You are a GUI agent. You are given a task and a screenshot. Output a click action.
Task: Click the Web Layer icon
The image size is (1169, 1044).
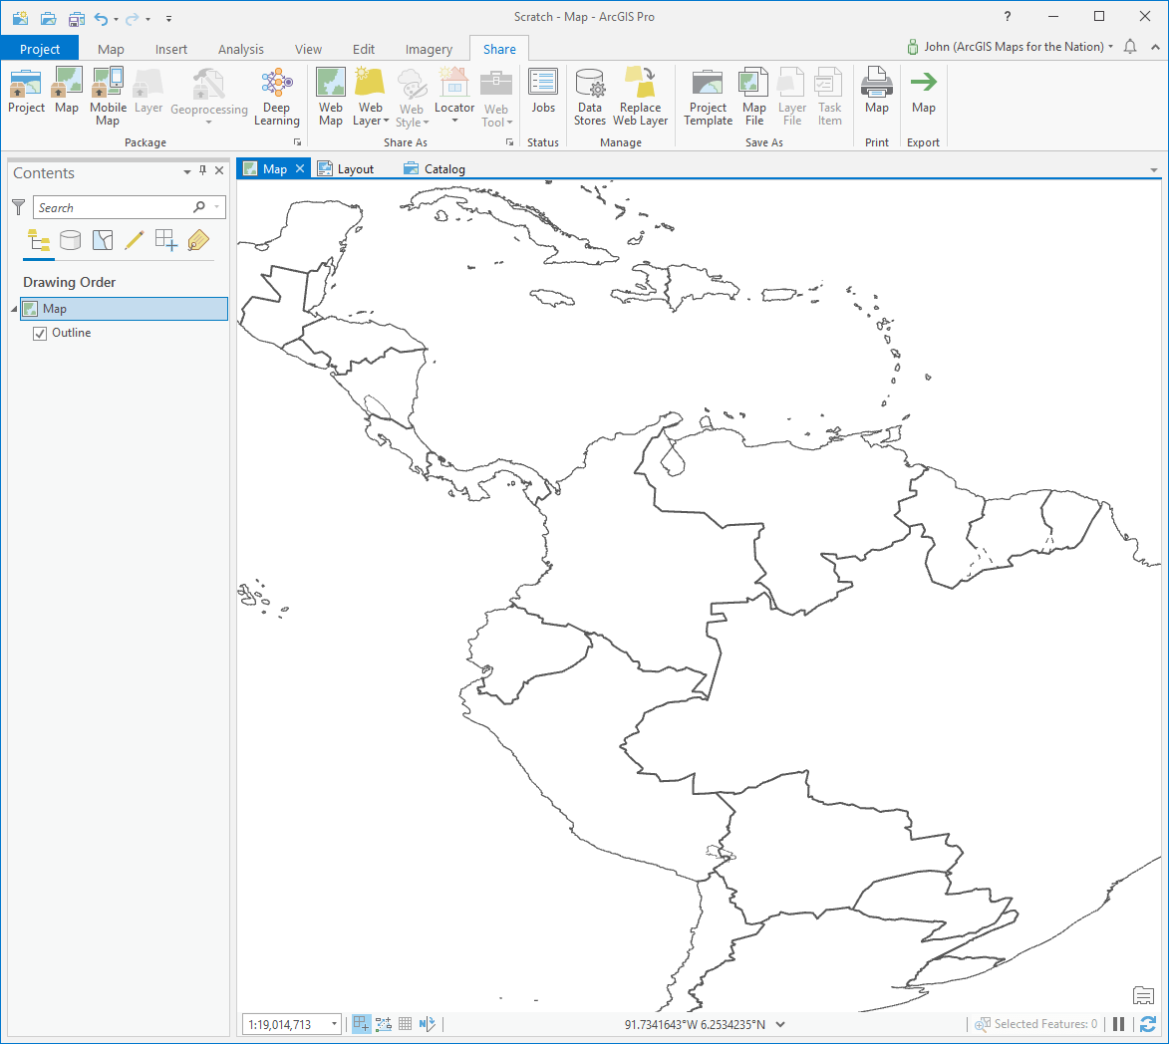[370, 82]
